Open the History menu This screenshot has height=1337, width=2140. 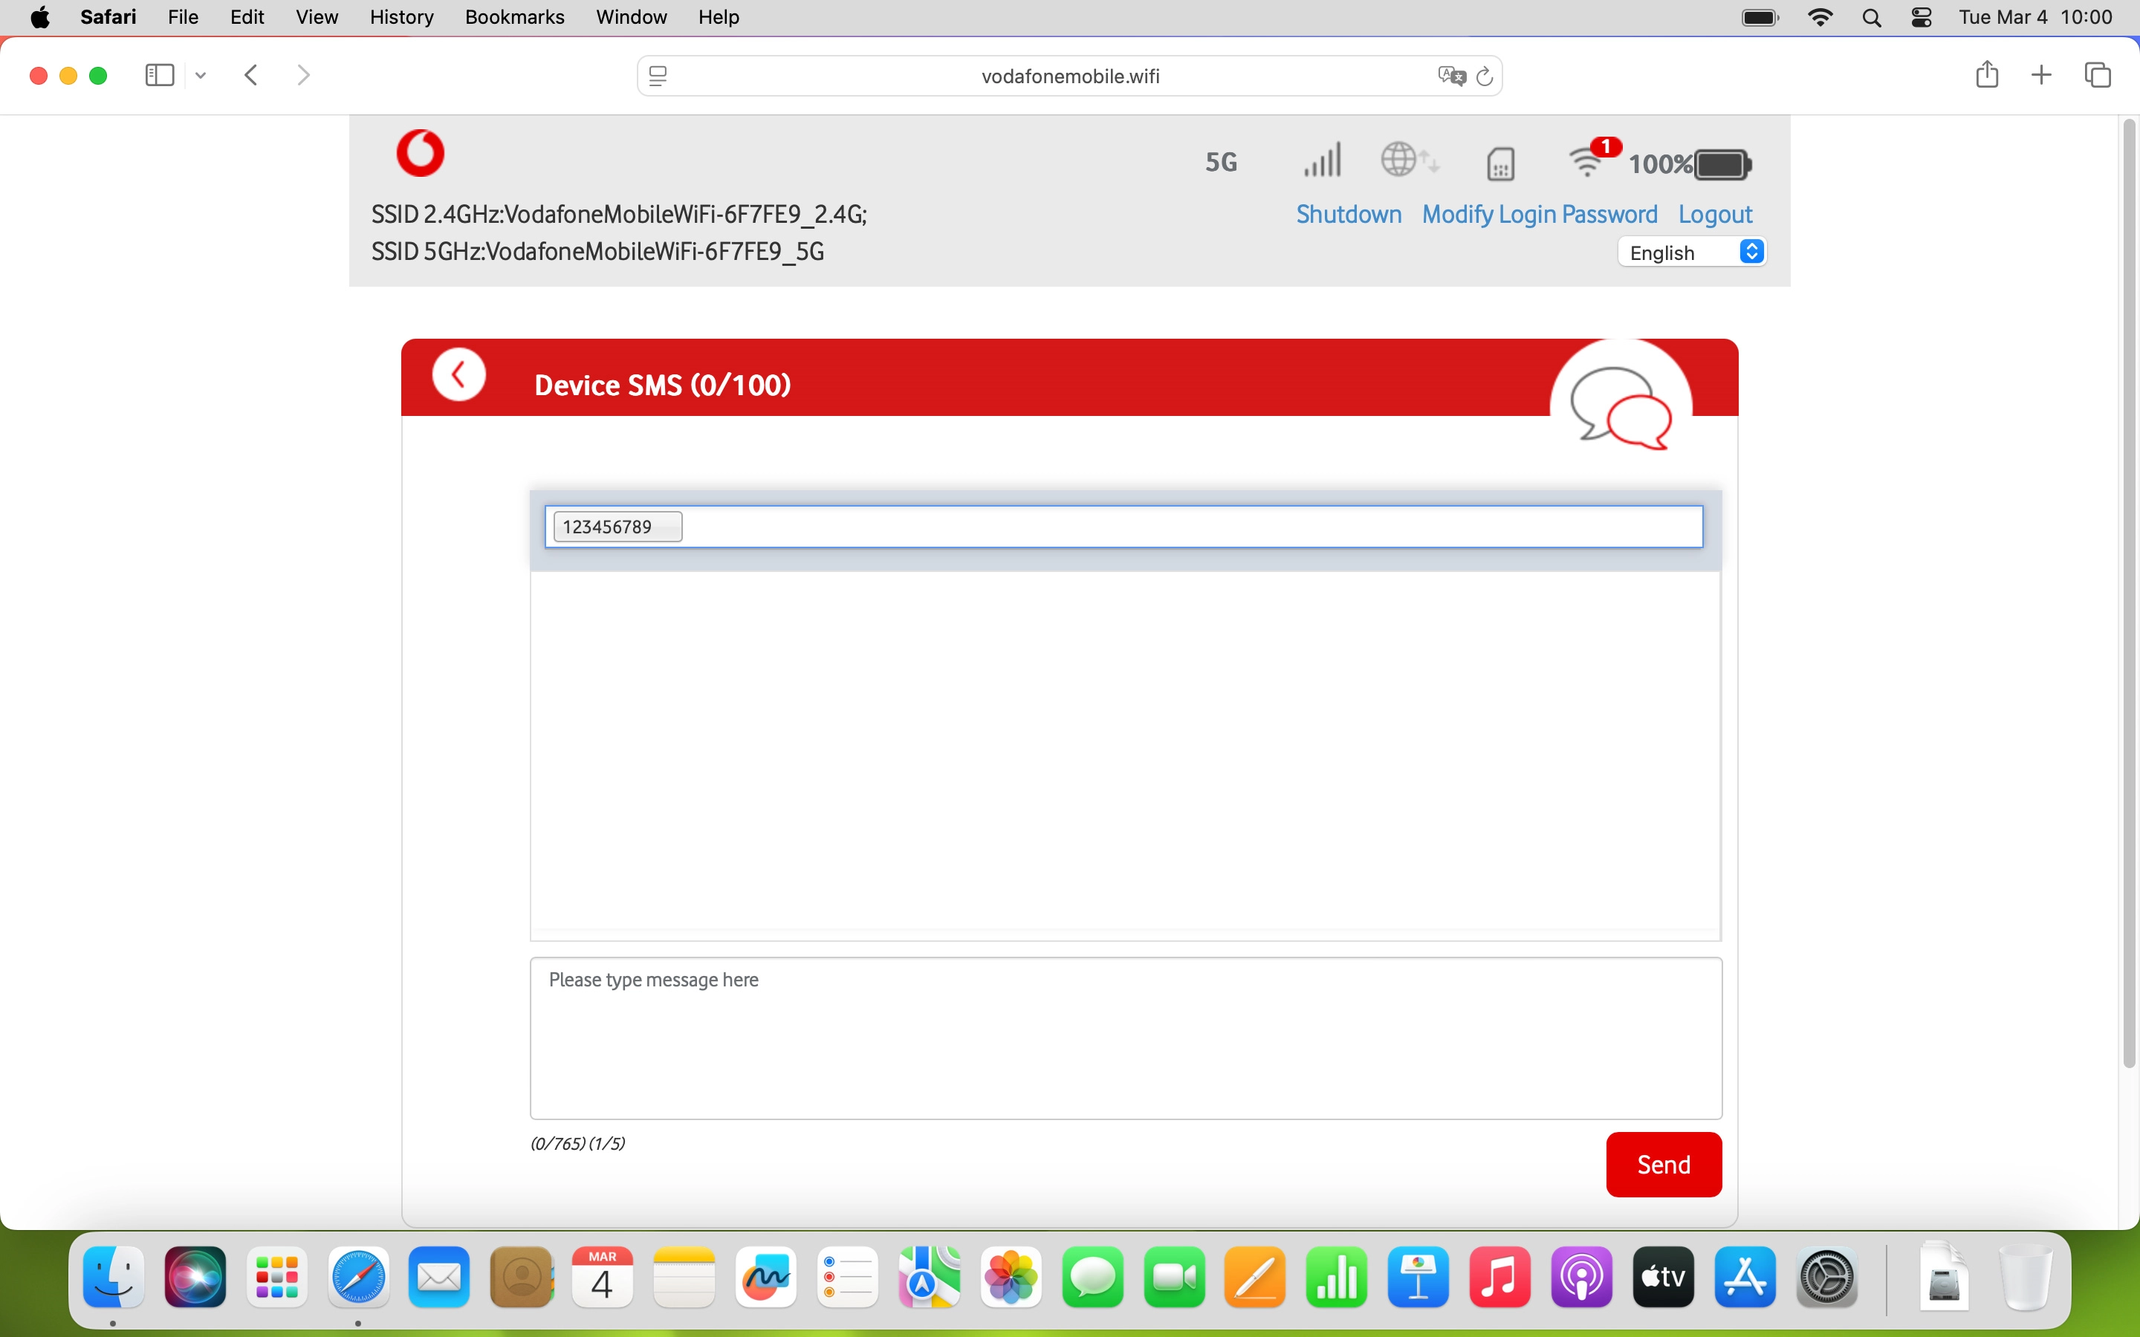point(401,17)
